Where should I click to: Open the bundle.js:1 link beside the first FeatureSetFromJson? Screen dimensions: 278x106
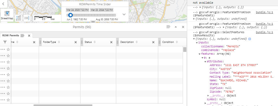tap(264, 13)
